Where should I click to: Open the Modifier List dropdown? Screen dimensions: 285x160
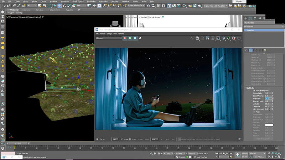coord(264,27)
